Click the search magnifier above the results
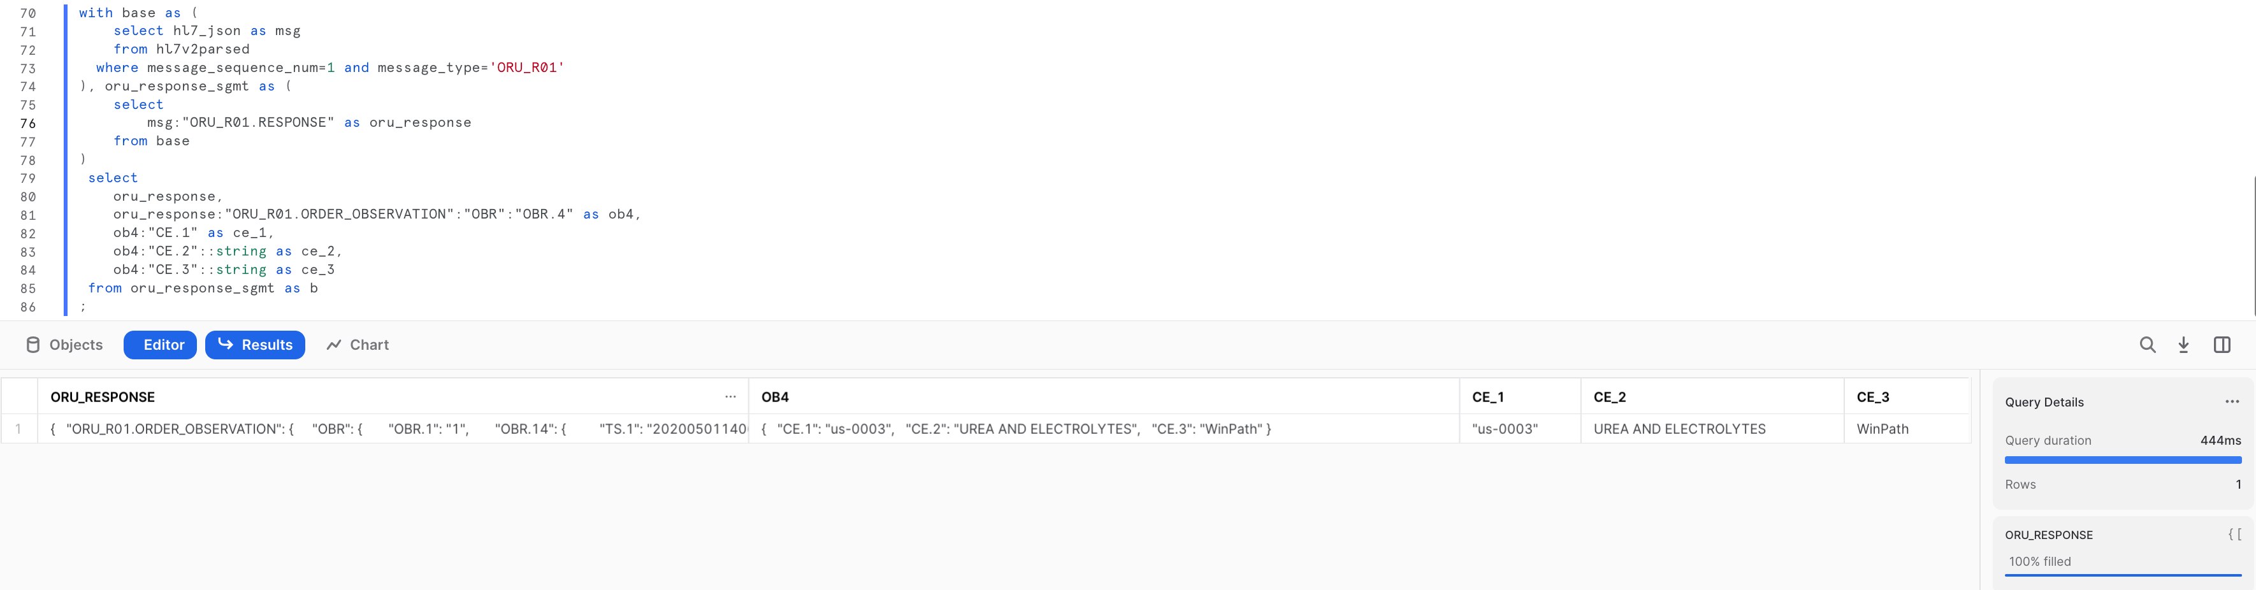This screenshot has width=2256, height=590. (x=2148, y=345)
